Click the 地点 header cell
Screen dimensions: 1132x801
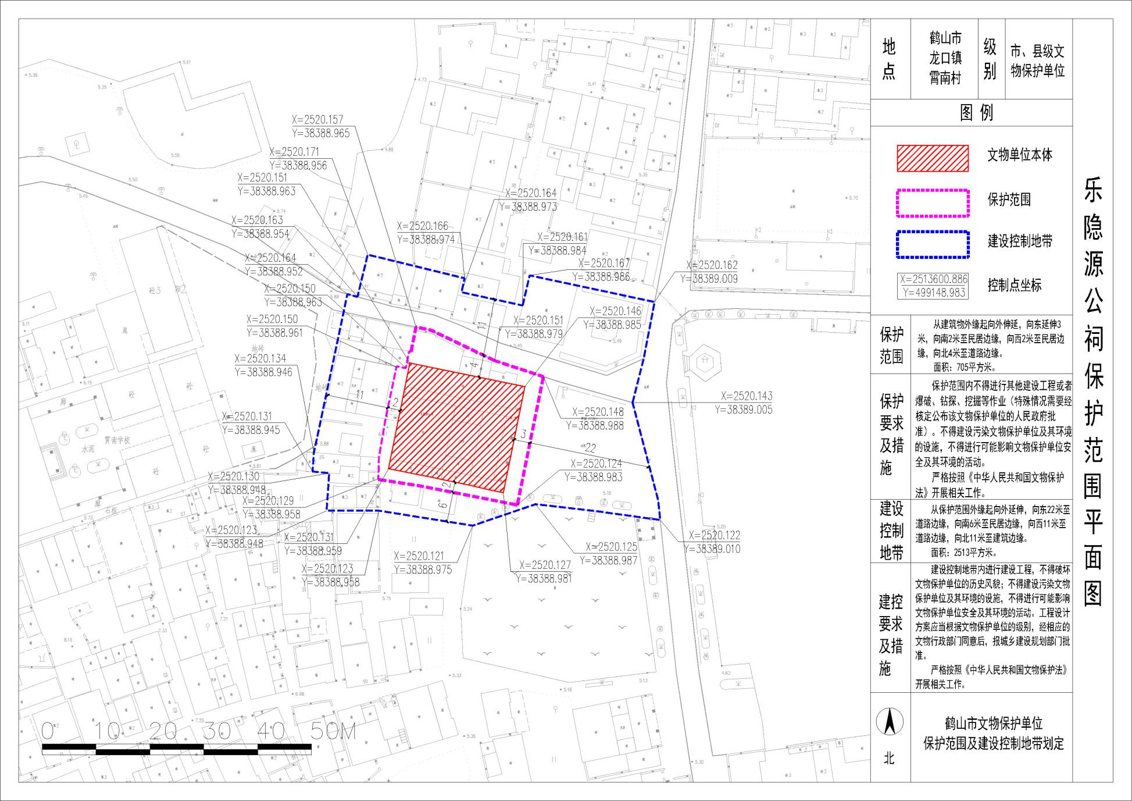pos(889,59)
